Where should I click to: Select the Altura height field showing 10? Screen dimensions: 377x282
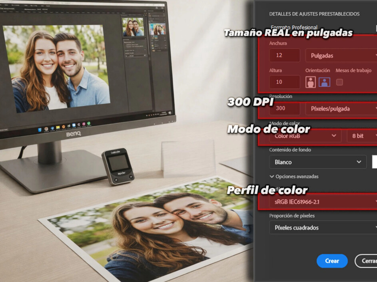click(x=284, y=81)
